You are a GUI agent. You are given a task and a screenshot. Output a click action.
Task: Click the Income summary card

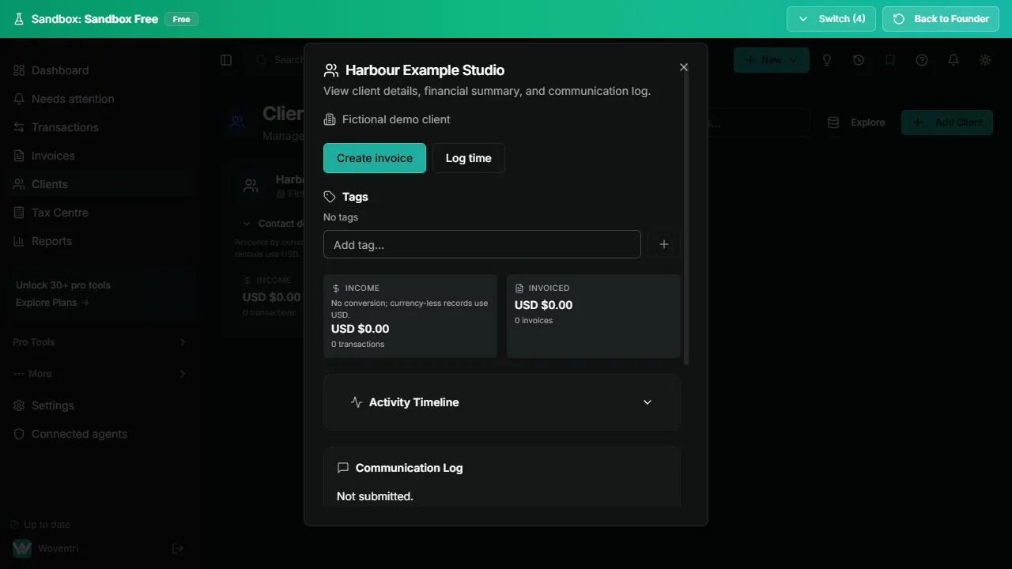[410, 316]
